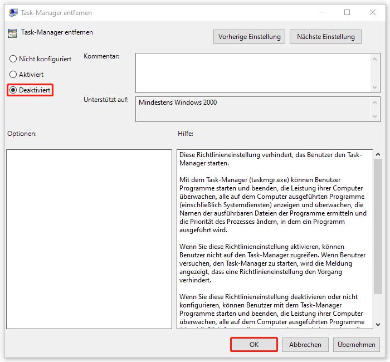Click the Task-Manager entfernen heading text

(57, 32)
